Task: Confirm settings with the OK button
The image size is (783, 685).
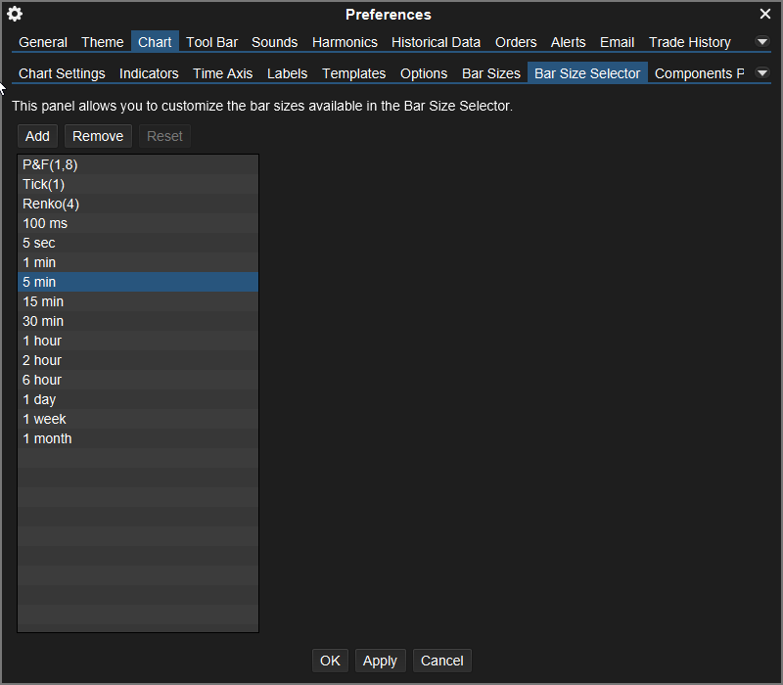Action: pos(330,661)
